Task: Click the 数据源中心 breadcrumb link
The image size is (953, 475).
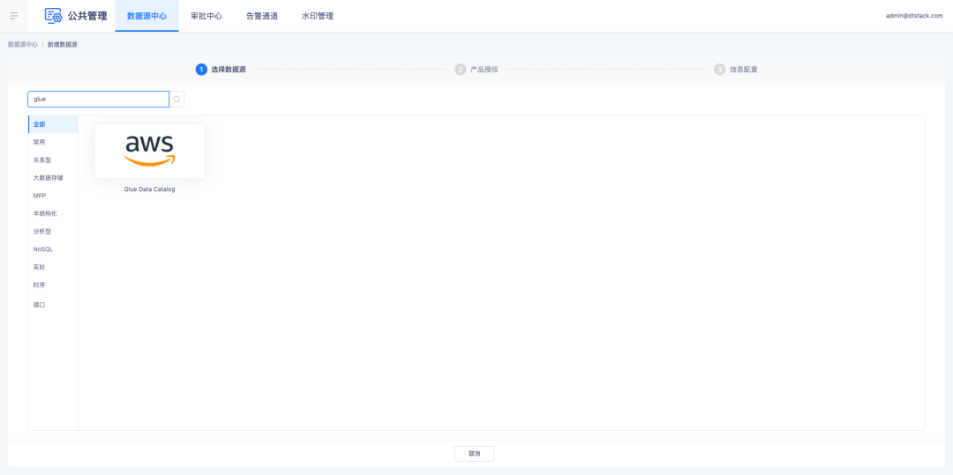Action: coord(22,45)
